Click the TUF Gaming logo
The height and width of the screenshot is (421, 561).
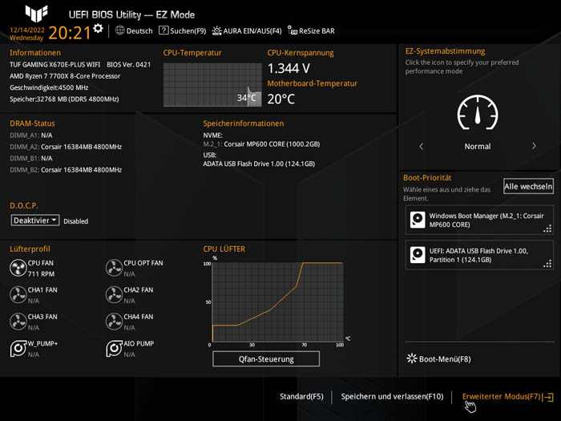(x=37, y=14)
